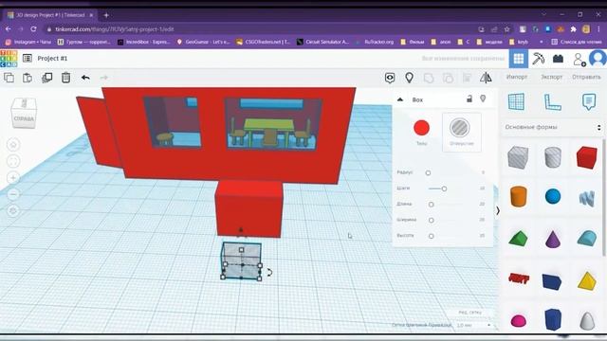Viewport: 607px width, 341px height.
Task: Select the Ruler tool
Action: click(x=552, y=102)
